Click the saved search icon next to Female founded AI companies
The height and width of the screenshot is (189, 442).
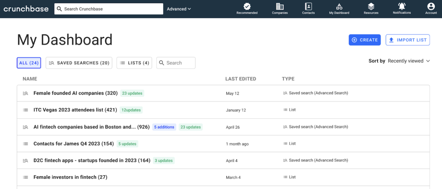pos(25,93)
